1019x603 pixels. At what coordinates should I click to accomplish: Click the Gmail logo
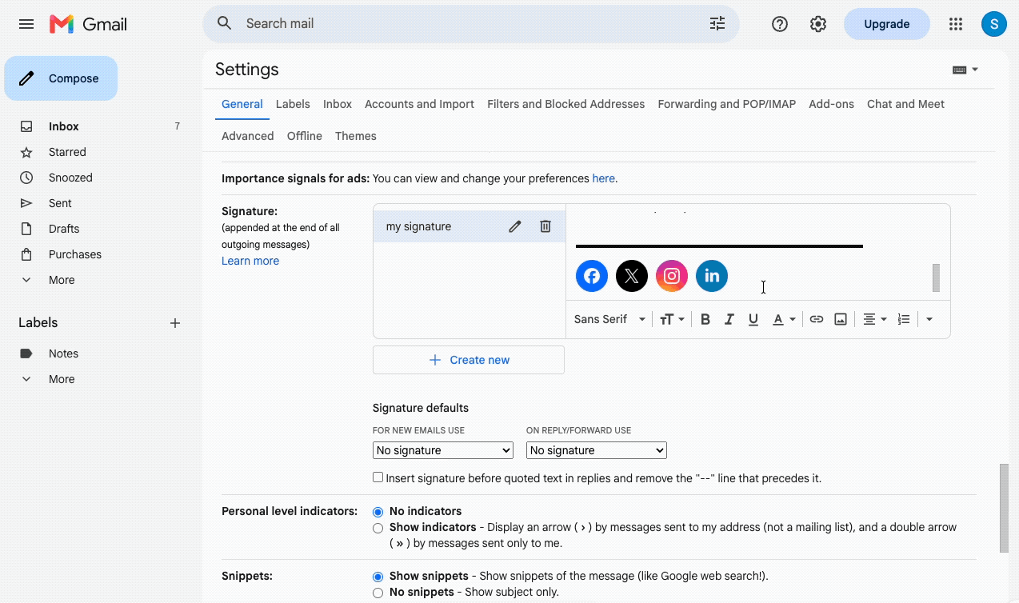(x=88, y=24)
